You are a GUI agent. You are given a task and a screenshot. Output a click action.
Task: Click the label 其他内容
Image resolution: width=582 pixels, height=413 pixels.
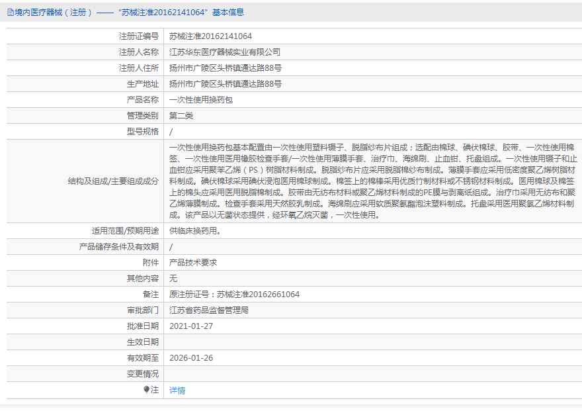click(143, 279)
